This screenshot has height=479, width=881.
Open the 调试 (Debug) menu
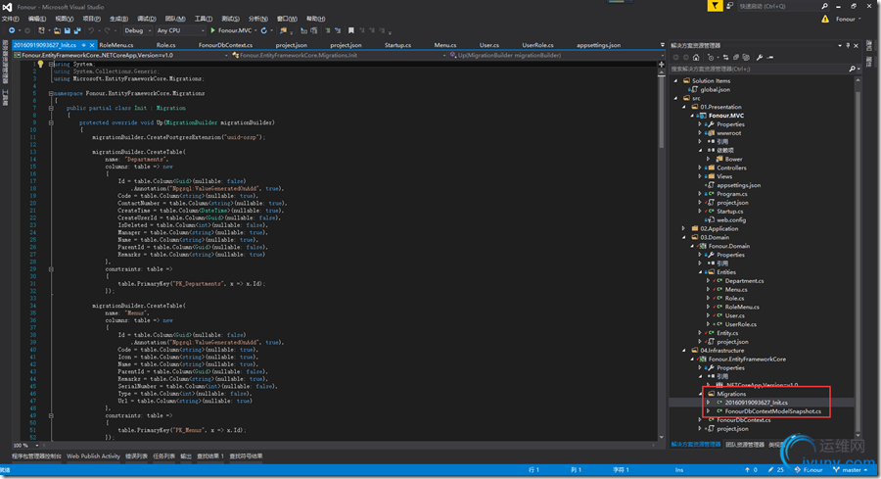coord(147,19)
